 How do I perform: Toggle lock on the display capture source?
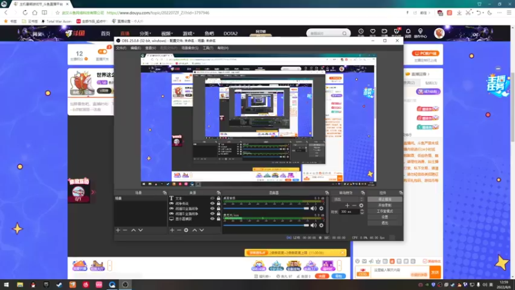click(x=218, y=218)
